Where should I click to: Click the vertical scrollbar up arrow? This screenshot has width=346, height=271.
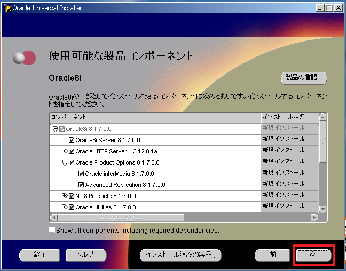[323, 117]
